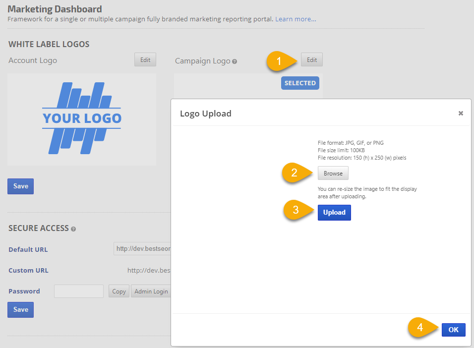474x348 pixels.
Task: Click the help icon beside Campaign Logo
Action: 235,61
